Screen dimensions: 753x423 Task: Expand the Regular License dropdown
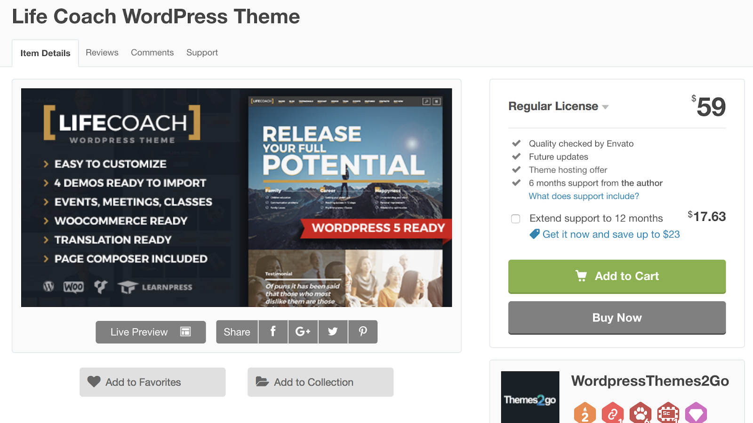point(559,106)
